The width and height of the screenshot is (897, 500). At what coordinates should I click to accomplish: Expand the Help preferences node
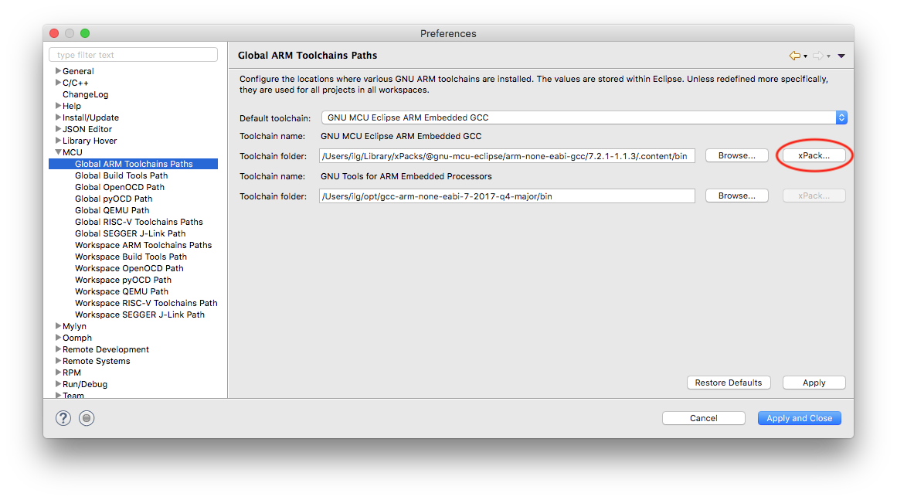click(58, 106)
